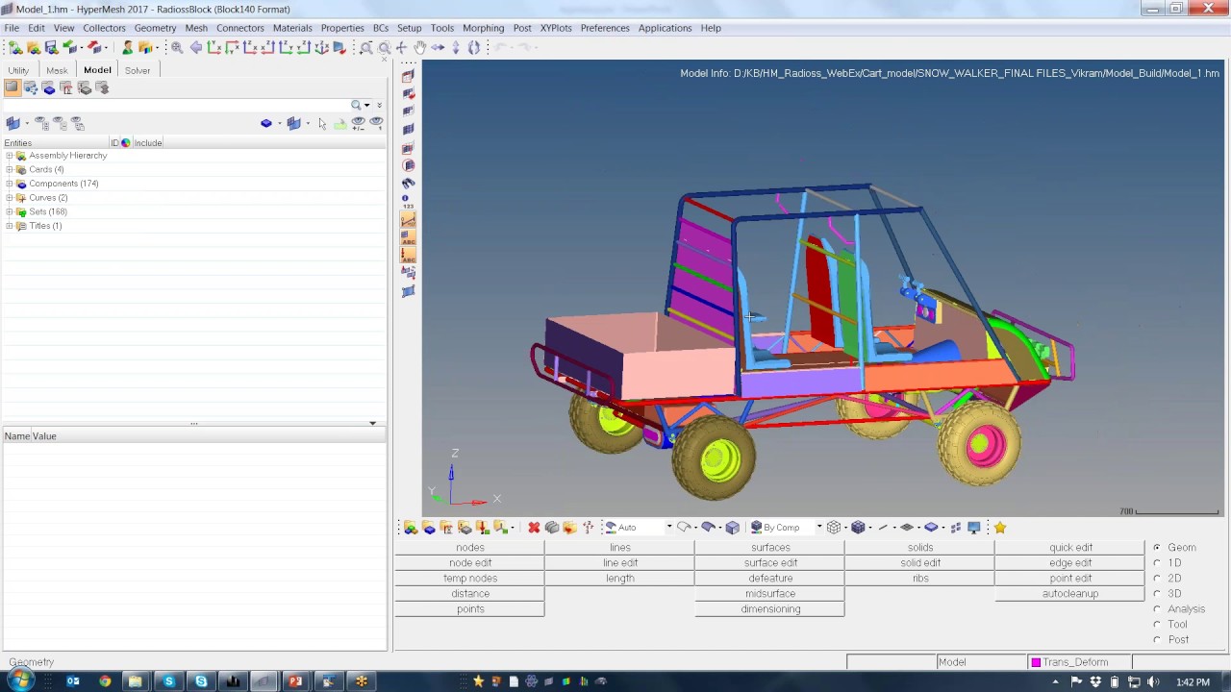Open the browser search options dropdown arrow

point(367,105)
